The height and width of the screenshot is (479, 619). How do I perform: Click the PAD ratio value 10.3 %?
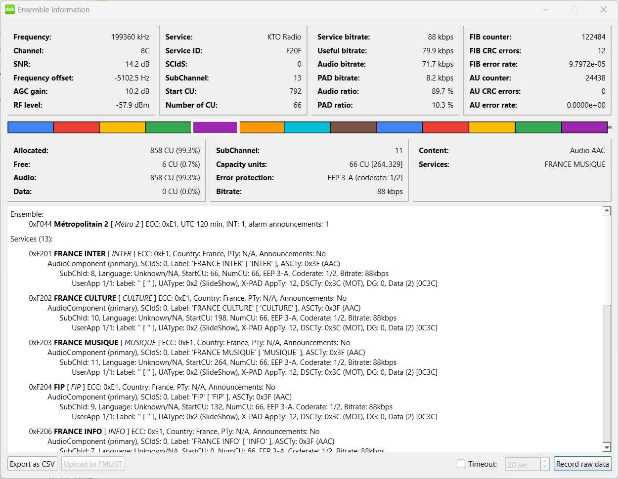(x=442, y=105)
